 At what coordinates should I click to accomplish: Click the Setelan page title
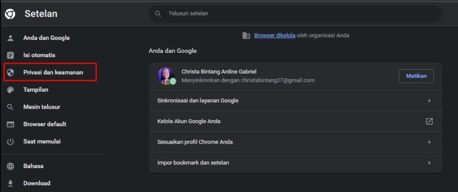pyautogui.click(x=41, y=14)
